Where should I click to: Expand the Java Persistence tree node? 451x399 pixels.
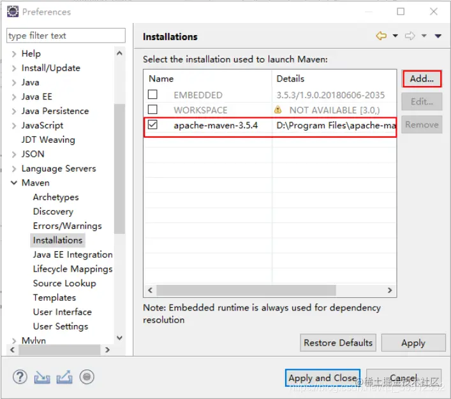pyautogui.click(x=14, y=112)
